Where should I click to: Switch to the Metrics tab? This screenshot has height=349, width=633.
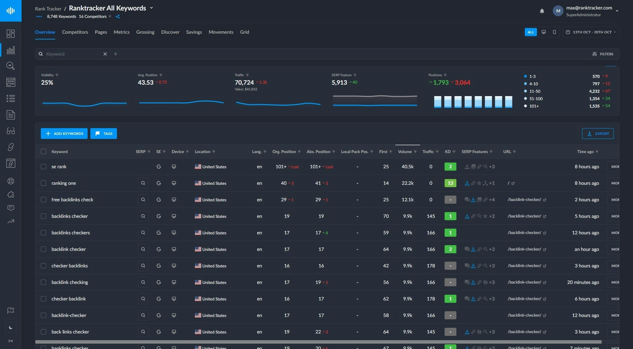coord(122,32)
